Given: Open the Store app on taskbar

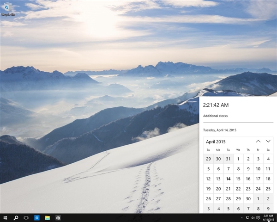Looking at the screenshot, I should tap(58, 218).
